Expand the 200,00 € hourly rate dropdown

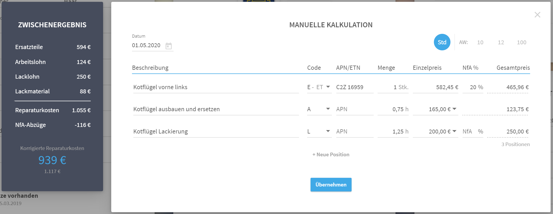point(454,131)
